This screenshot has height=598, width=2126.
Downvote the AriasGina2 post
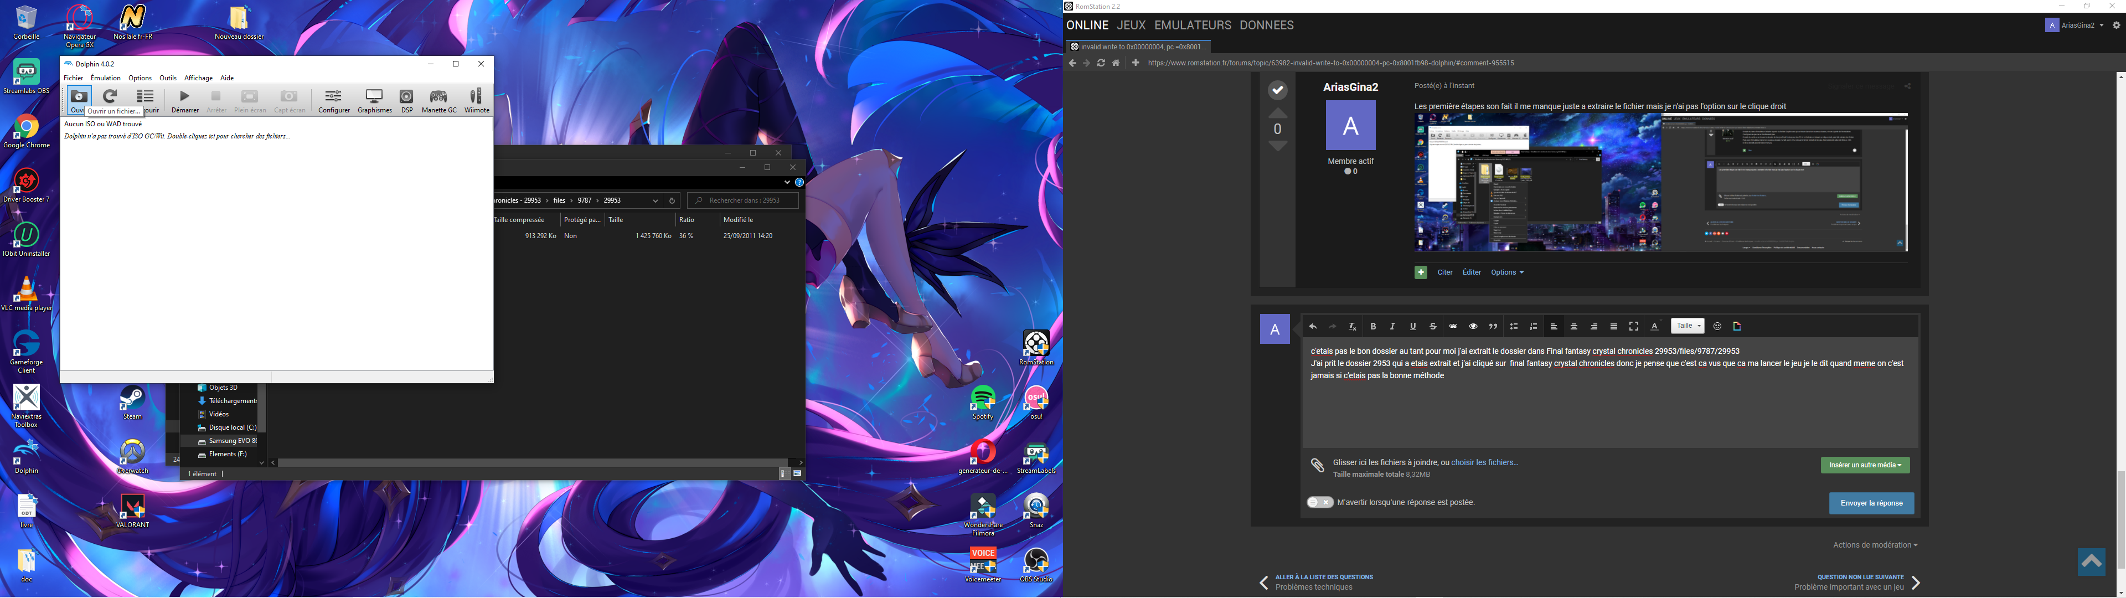(x=1278, y=146)
